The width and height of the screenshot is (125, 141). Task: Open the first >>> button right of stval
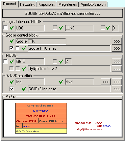click(x=106, y=82)
